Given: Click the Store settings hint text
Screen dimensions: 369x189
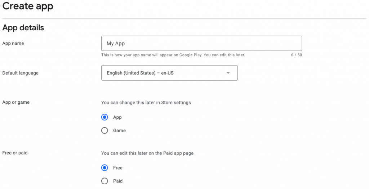Looking at the screenshot, I should [146, 103].
